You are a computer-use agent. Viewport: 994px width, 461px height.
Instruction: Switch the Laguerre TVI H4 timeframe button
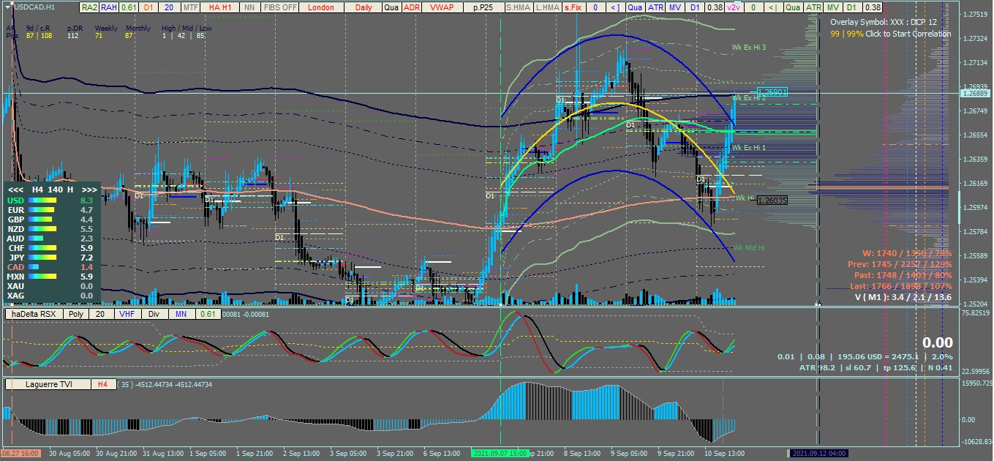103,384
